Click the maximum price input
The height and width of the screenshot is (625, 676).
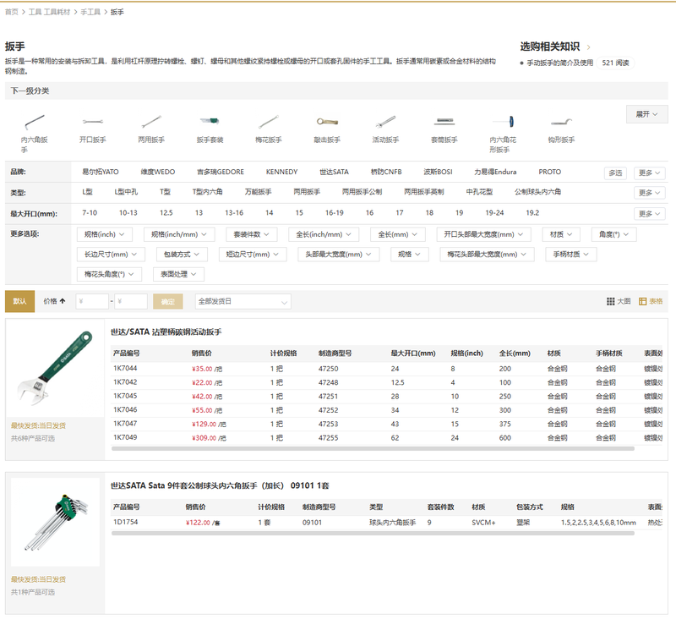131,301
